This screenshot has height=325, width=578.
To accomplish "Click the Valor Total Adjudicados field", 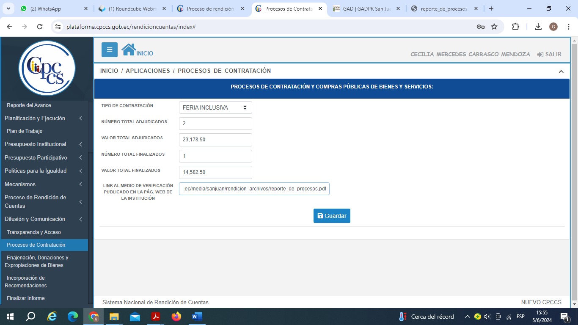I will (x=215, y=140).
